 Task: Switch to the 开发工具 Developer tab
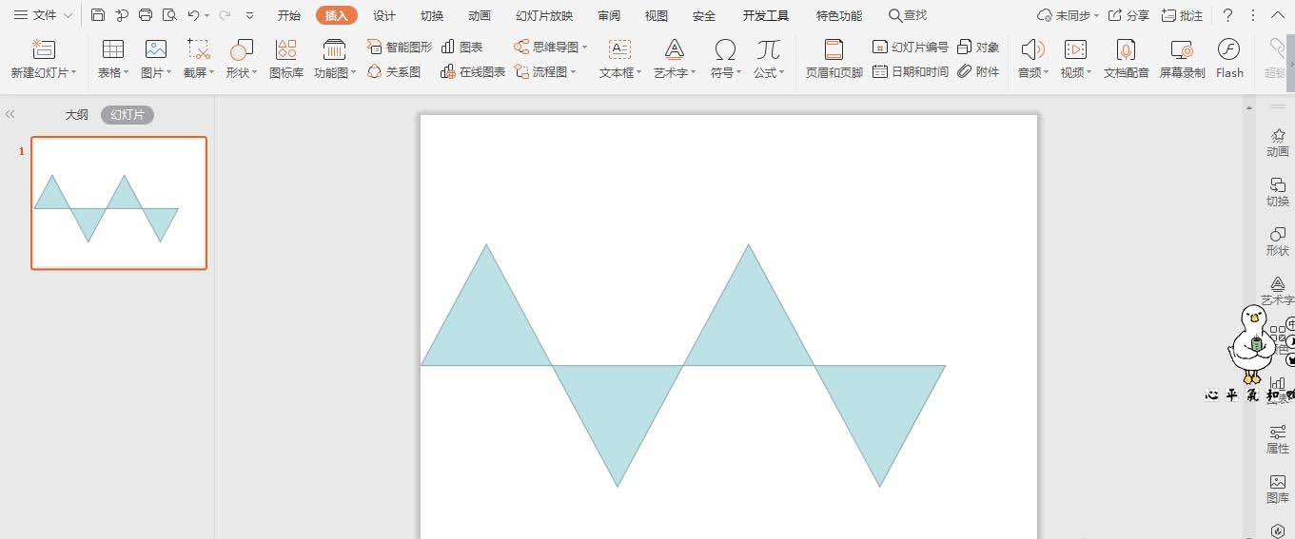(x=766, y=15)
